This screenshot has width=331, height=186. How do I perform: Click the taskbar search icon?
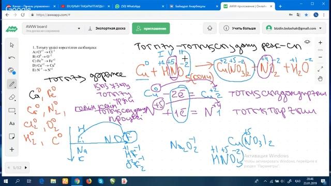18,181
